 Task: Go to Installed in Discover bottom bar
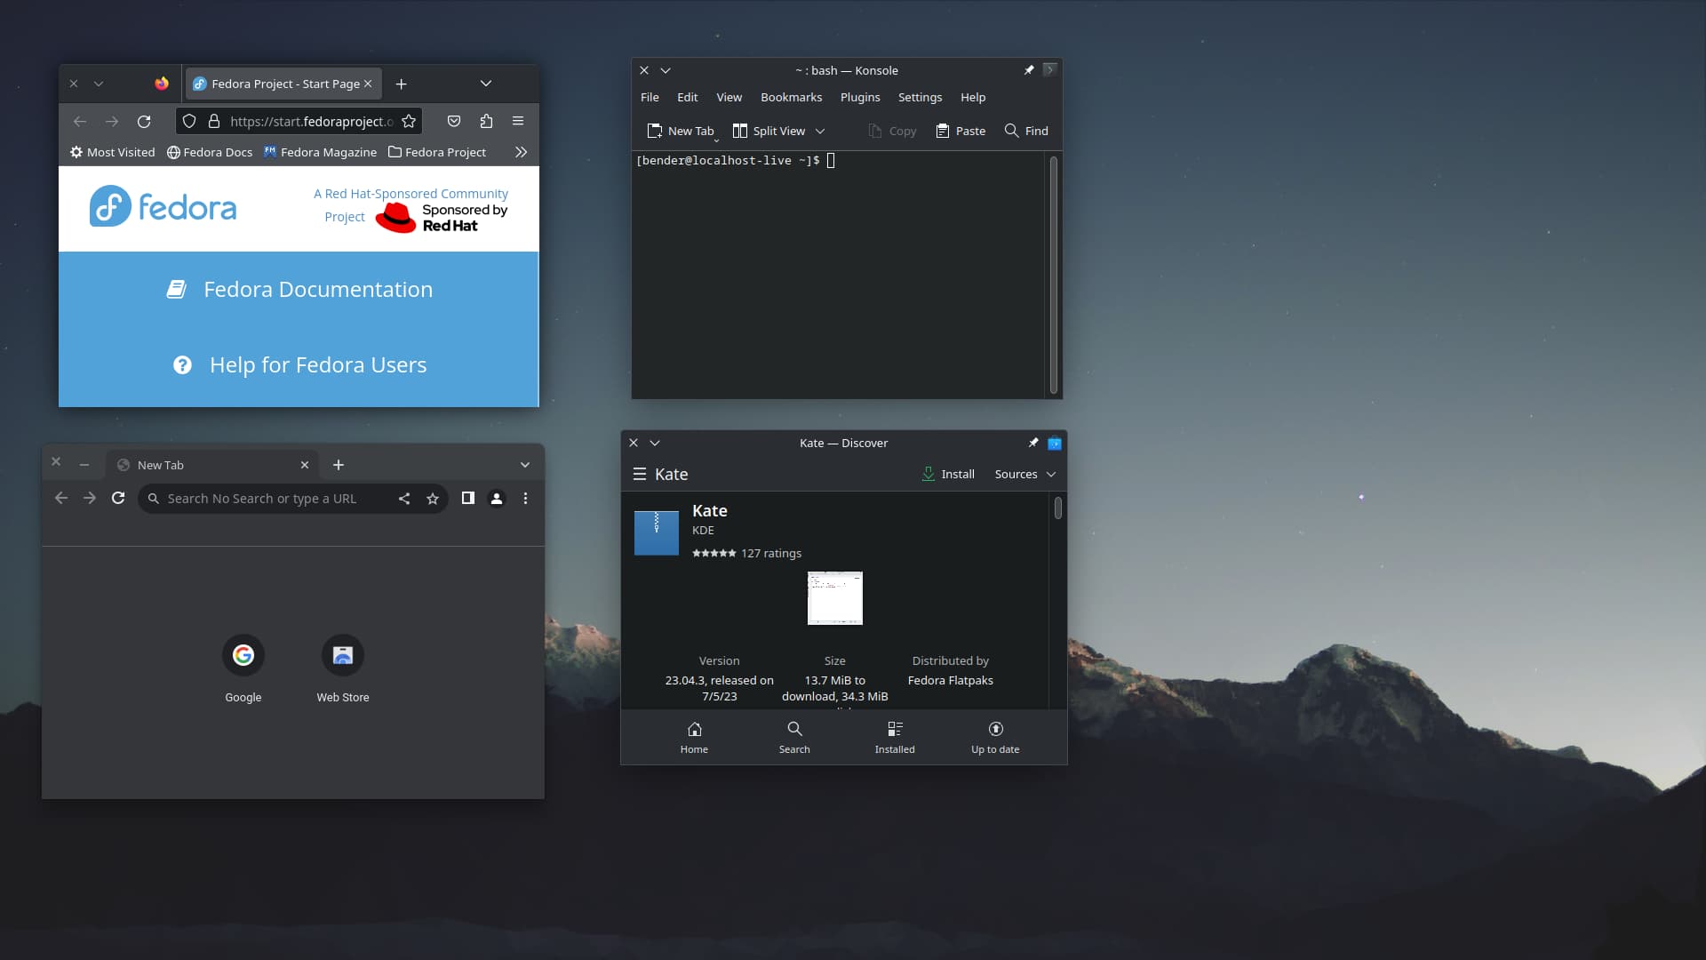895,737
